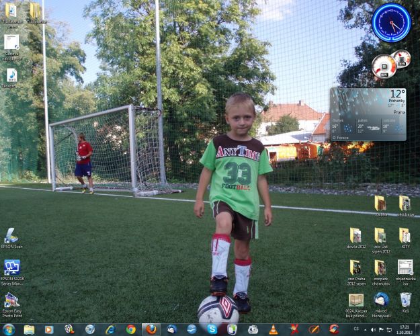The image size is (420, 336).
Task: Open the věci bazar folder
Action: [405, 206]
